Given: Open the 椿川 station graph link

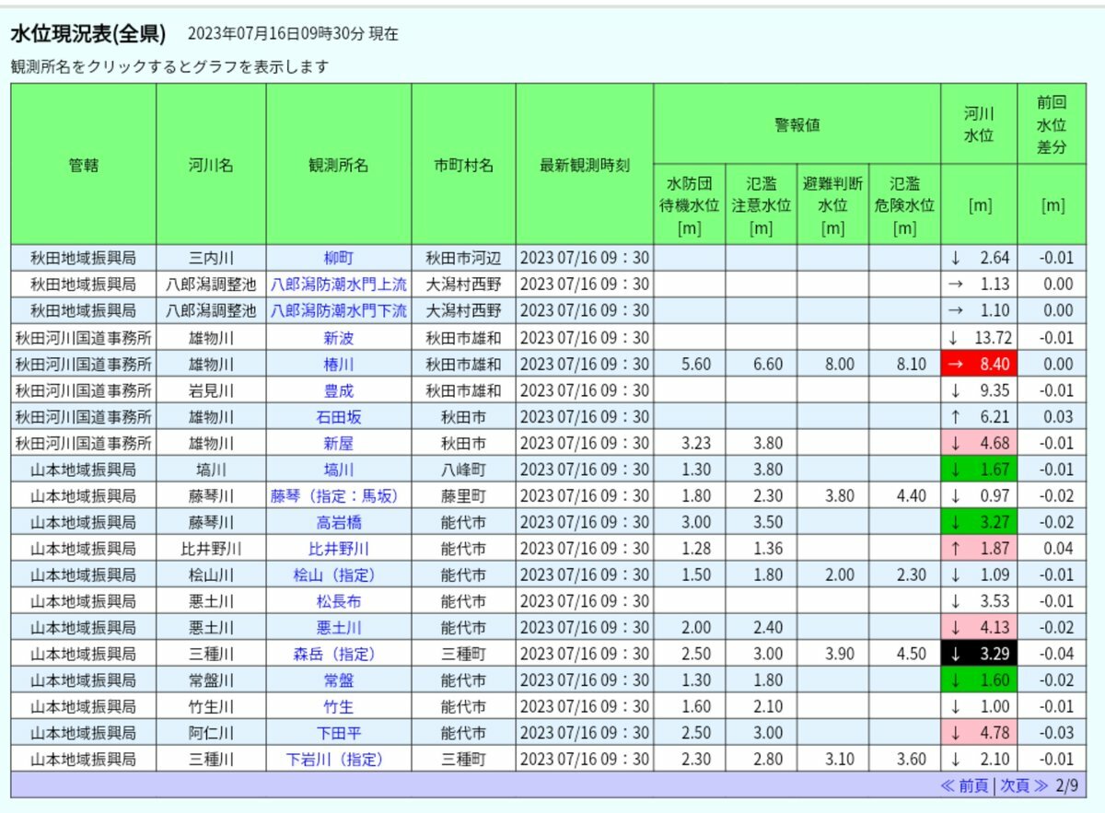Looking at the screenshot, I should point(338,365).
